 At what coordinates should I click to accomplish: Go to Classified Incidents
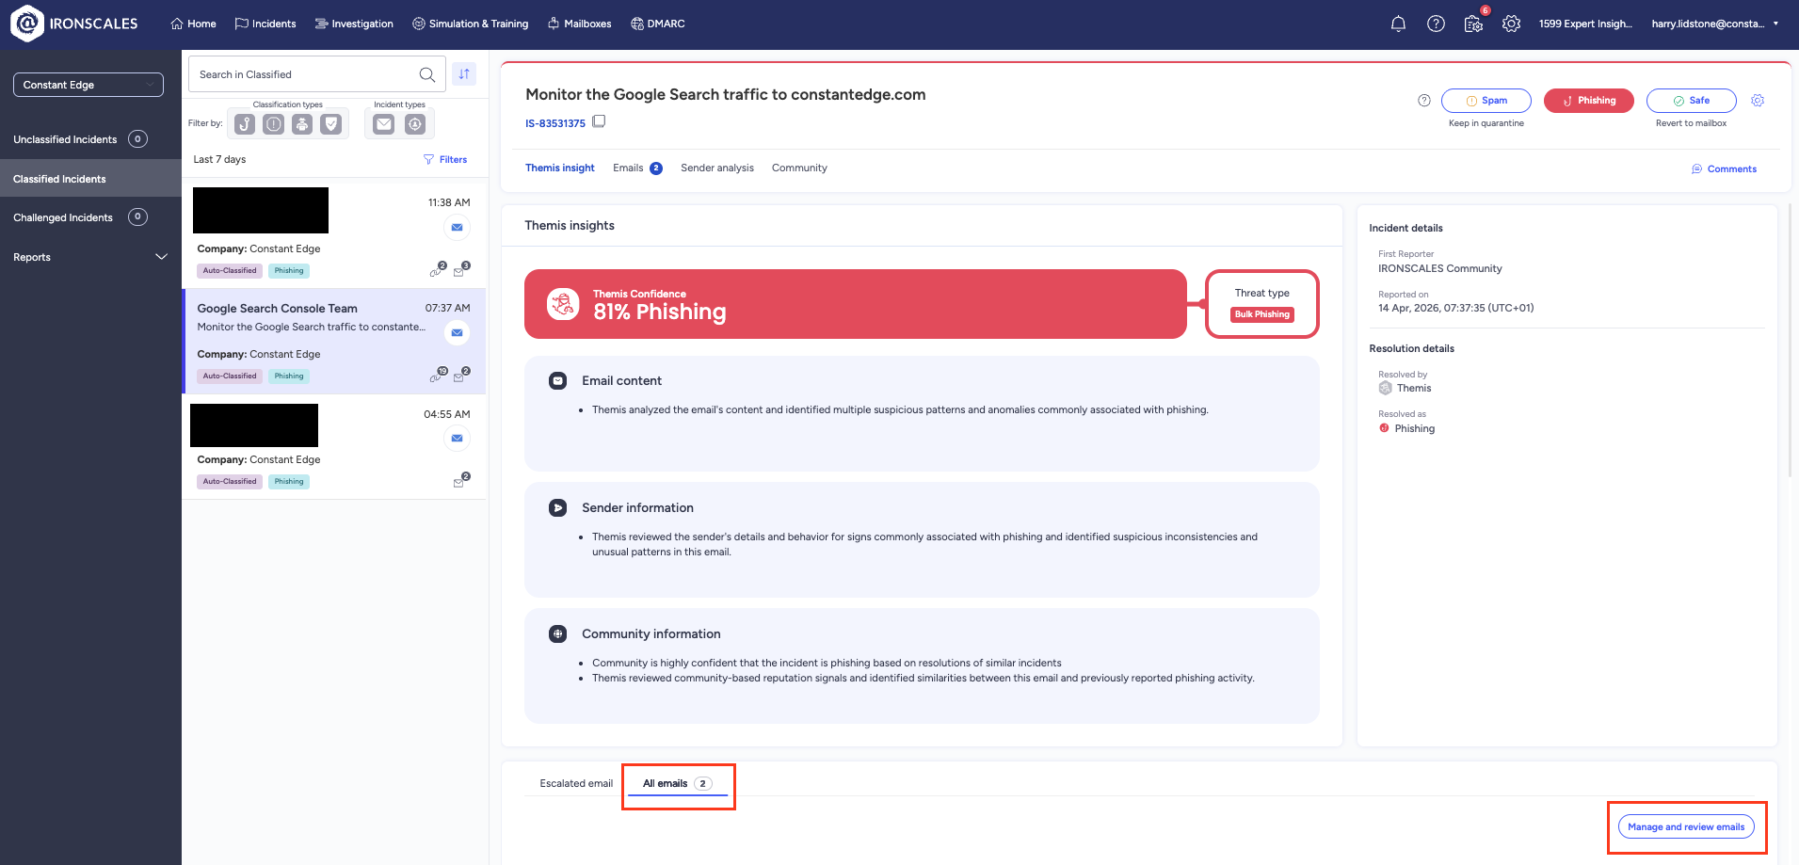(x=90, y=179)
